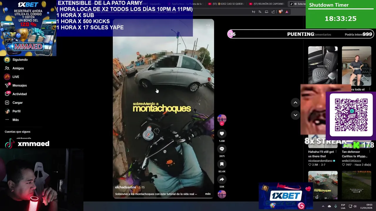This screenshot has width=376, height=211.
Task: Open the dark park video thumbnail
Action: pos(357,185)
